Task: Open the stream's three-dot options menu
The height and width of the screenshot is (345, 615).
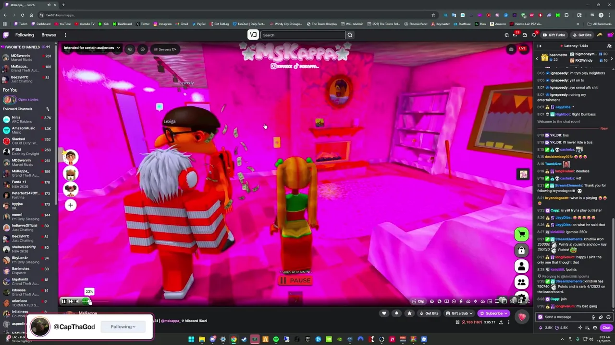Action: (508, 322)
